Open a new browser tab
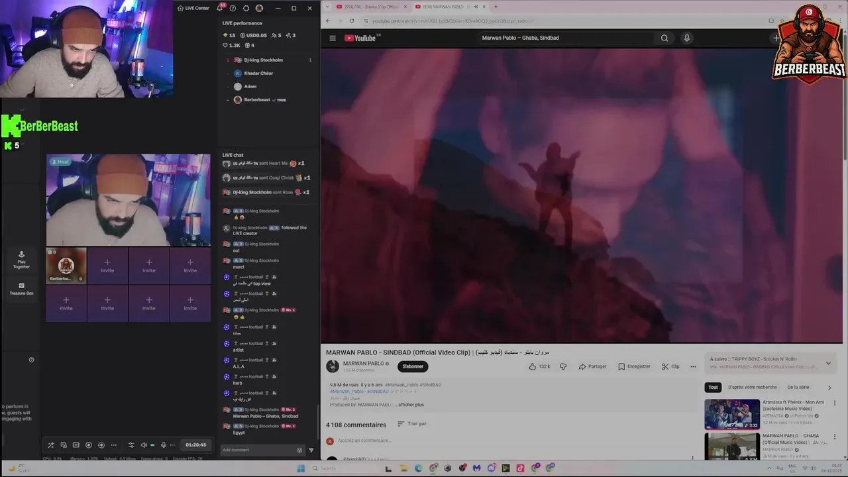Image resolution: width=848 pixels, height=477 pixels. (x=496, y=7)
